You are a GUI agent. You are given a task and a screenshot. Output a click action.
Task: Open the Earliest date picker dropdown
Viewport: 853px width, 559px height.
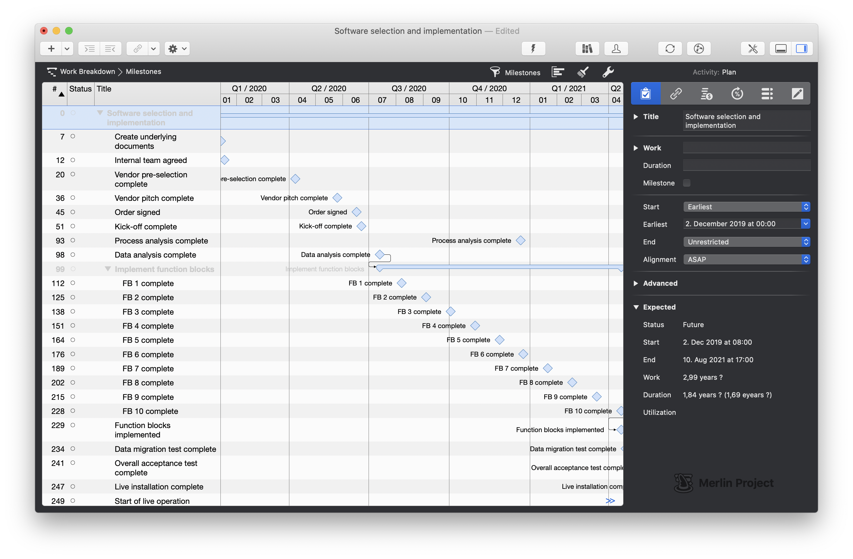[x=805, y=224]
